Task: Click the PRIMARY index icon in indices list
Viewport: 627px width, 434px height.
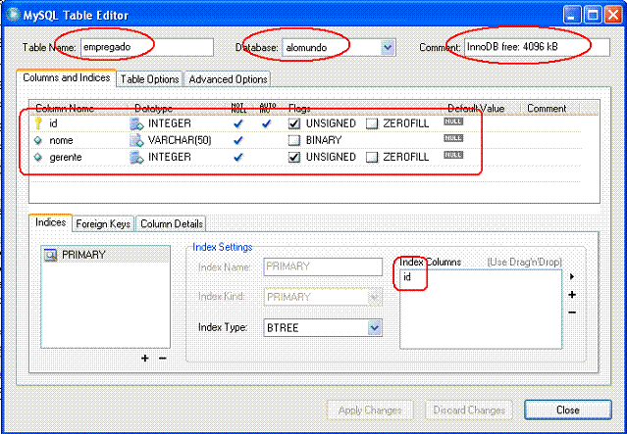Action: (x=50, y=255)
